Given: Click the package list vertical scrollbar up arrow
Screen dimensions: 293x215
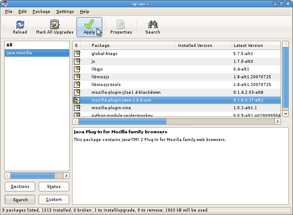Looking at the screenshot, I should (x=285, y=44).
